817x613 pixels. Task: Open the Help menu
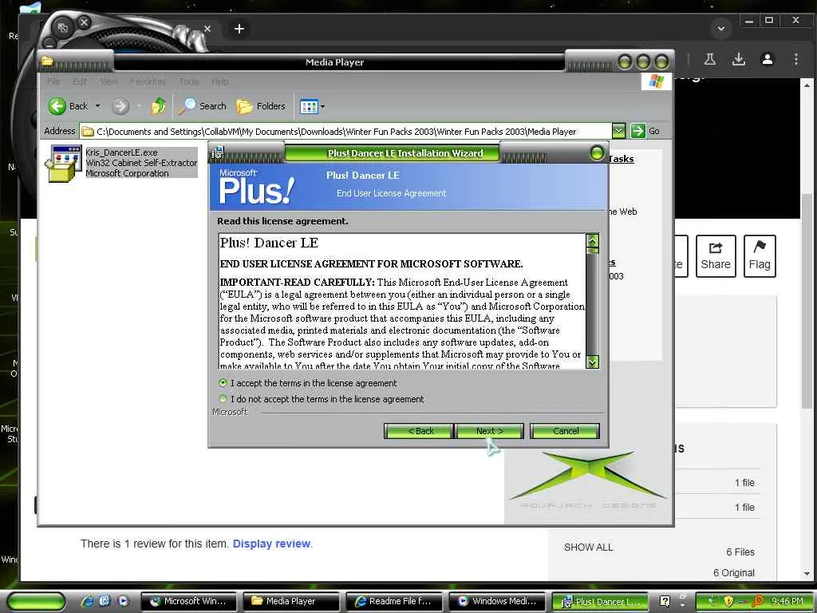(220, 81)
